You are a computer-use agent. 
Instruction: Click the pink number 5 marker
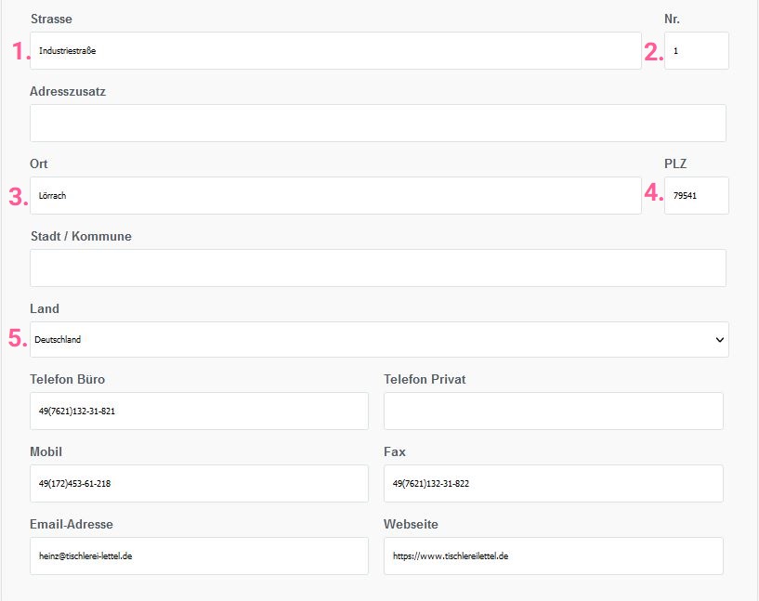pyautogui.click(x=18, y=338)
